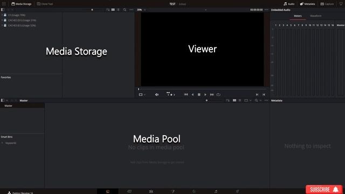
Task: Click the Media Pool clip display rectangle icon
Action: 246,101
